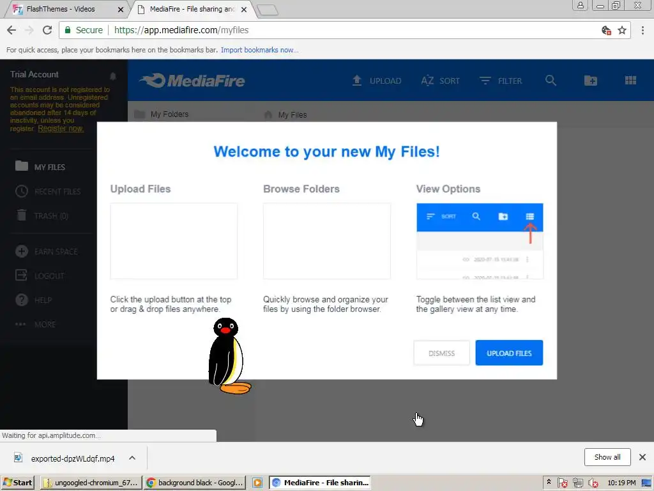Click the Upload Files preview thumbnail
Viewport: 654px width, 491px height.
click(x=174, y=241)
